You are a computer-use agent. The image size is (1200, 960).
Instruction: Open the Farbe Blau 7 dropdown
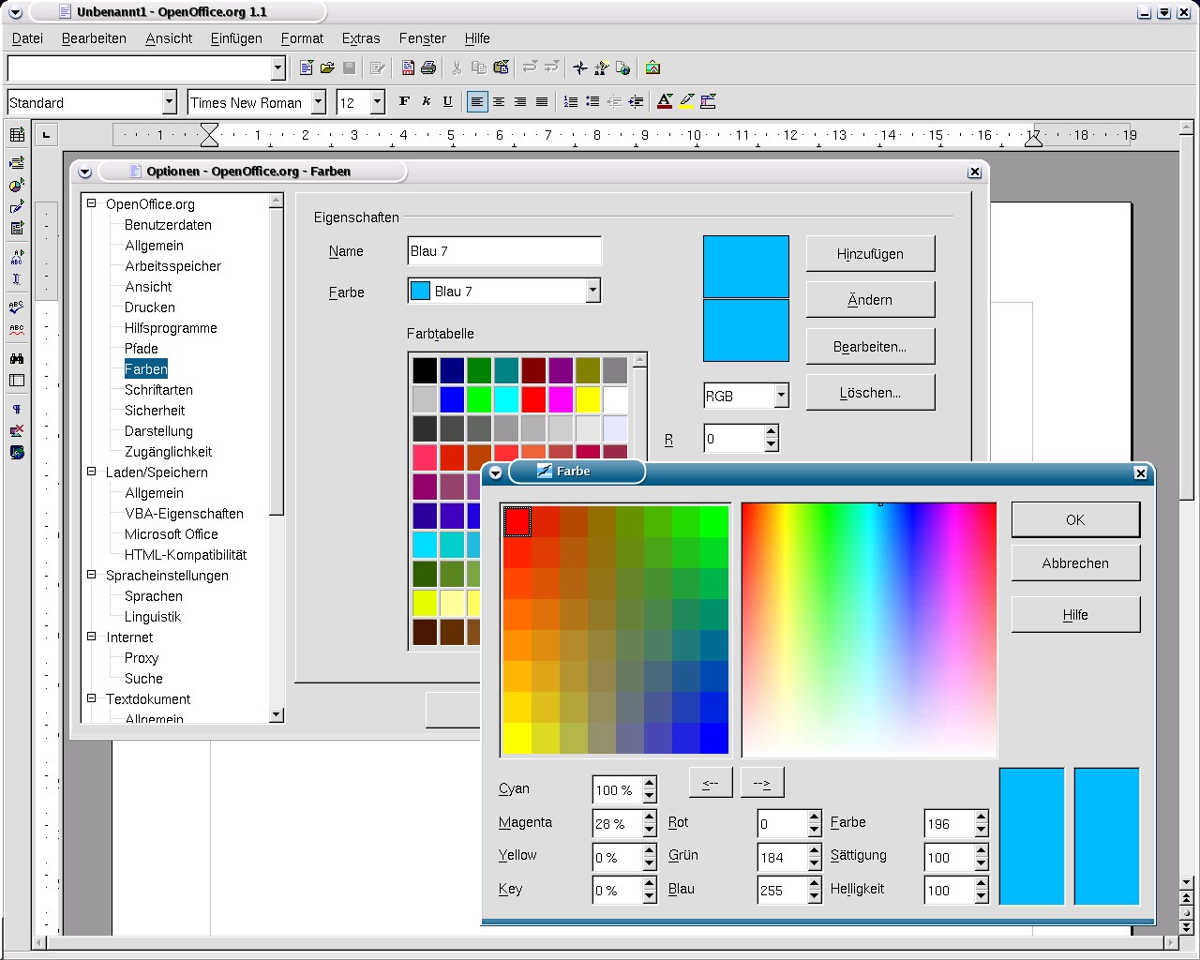coord(592,292)
